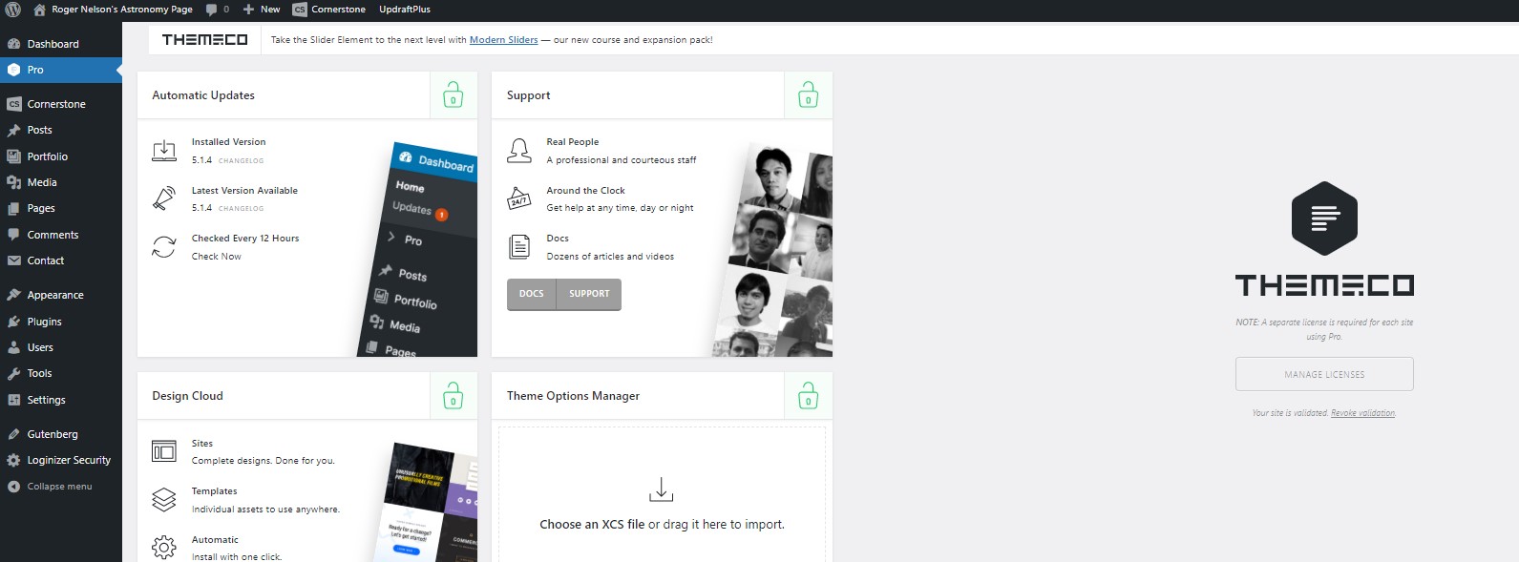Screen dimensions: 1519x562
Task: Click the XCS file import drop zone
Action: click(x=662, y=495)
